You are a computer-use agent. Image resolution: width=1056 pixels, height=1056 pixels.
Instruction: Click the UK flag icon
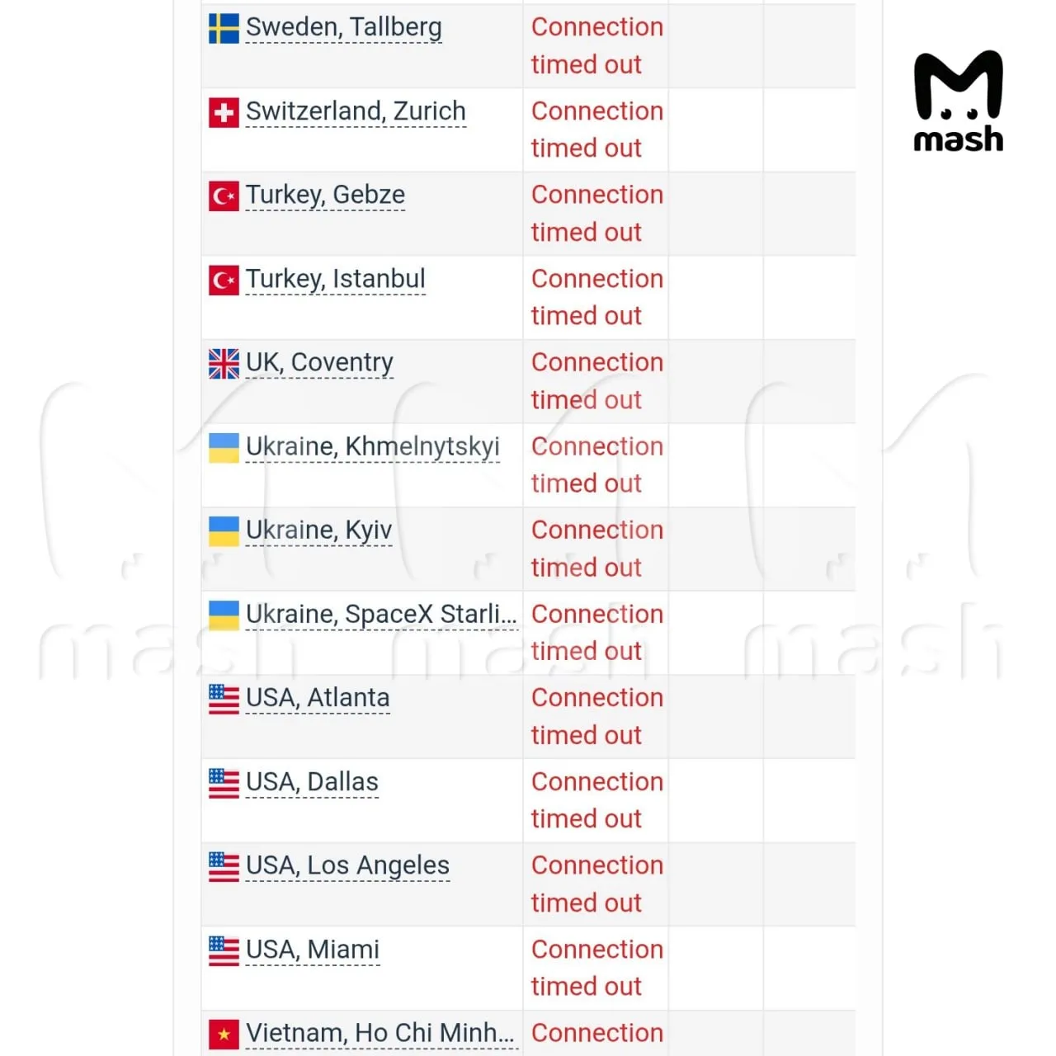[224, 363]
